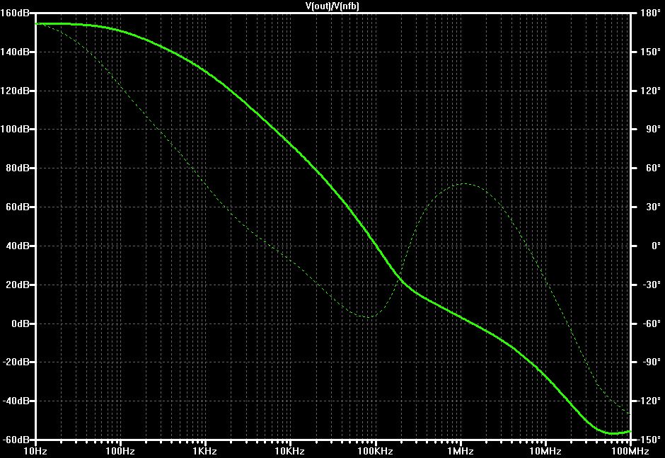Click the 100MHz label on frequency axis
This screenshot has width=665, height=458.
click(630, 451)
